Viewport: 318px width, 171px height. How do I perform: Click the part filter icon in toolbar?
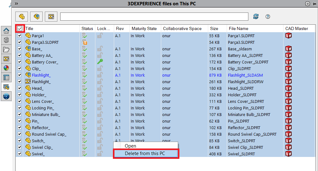tap(22, 16)
